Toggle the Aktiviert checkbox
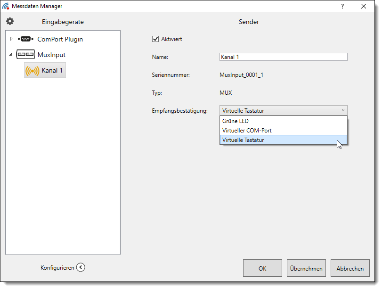 [155, 39]
